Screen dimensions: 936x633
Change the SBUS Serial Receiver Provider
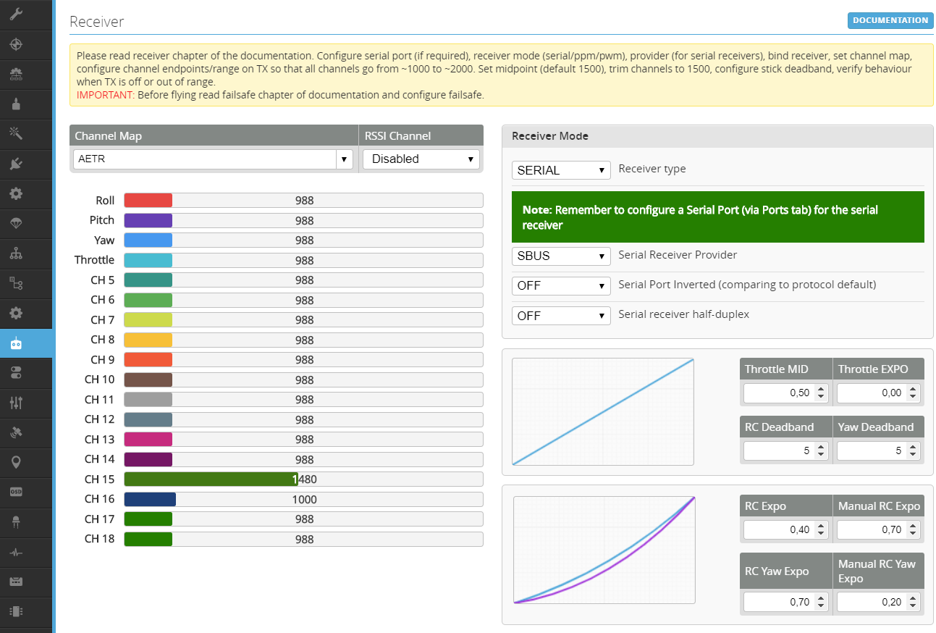(x=560, y=256)
